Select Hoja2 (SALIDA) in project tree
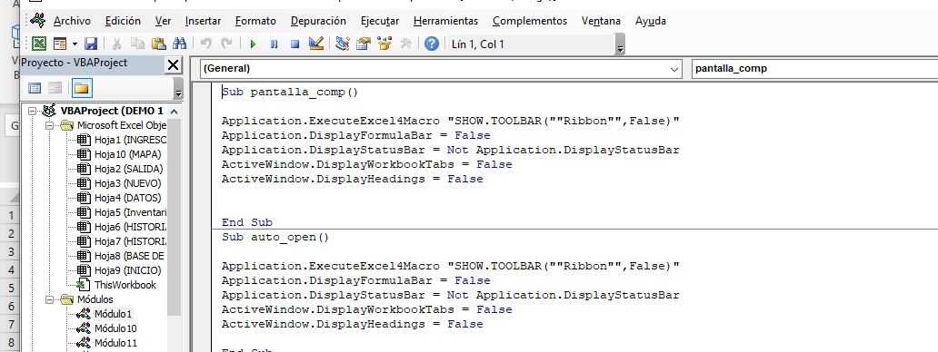 pyautogui.click(x=129, y=169)
